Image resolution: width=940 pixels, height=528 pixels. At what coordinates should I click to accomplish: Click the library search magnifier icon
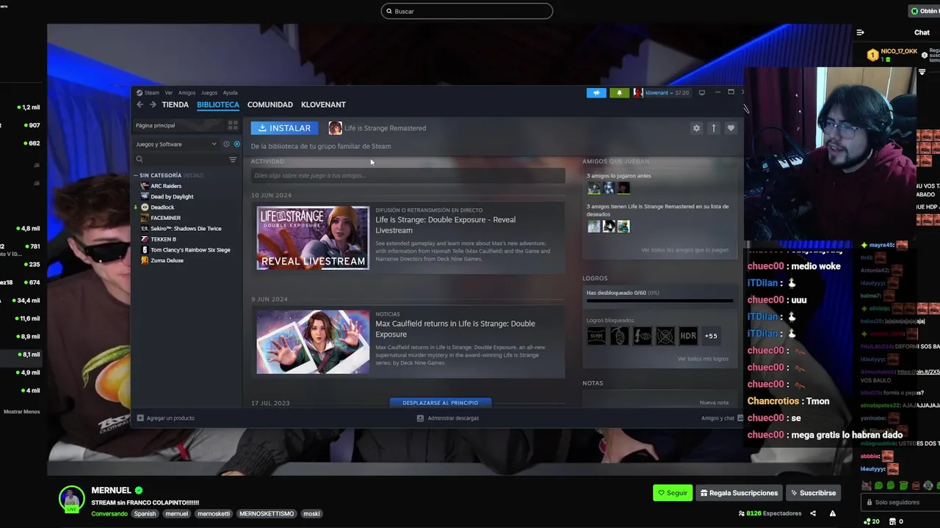[139, 159]
